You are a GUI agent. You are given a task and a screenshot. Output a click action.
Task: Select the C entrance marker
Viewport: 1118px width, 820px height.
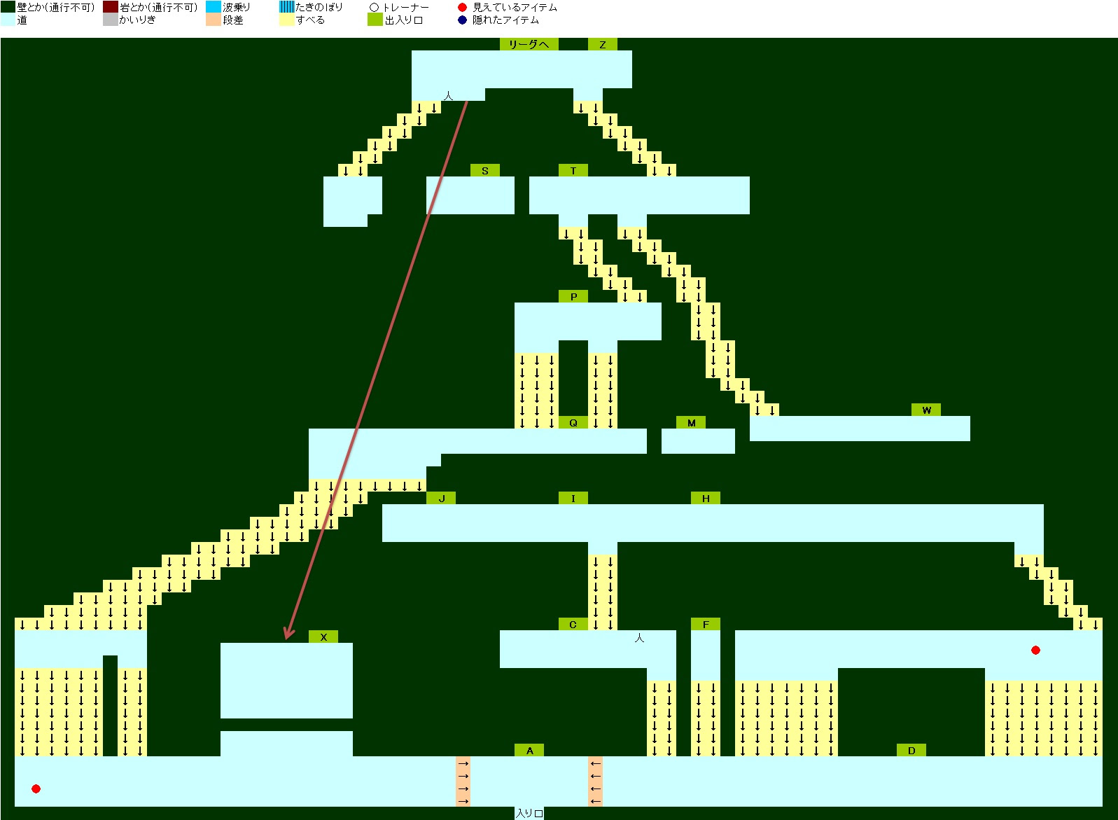(x=573, y=624)
